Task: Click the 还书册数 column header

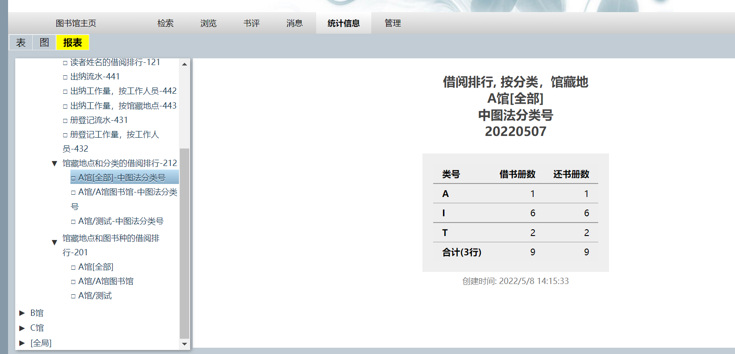Action: pyautogui.click(x=571, y=174)
